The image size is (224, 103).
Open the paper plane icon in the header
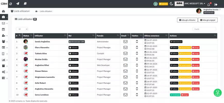click(18, 4)
